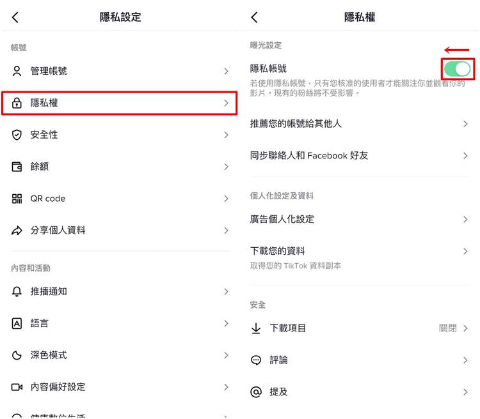Go back from the 隱私權 screen
The height and width of the screenshot is (419, 480).
[x=254, y=18]
